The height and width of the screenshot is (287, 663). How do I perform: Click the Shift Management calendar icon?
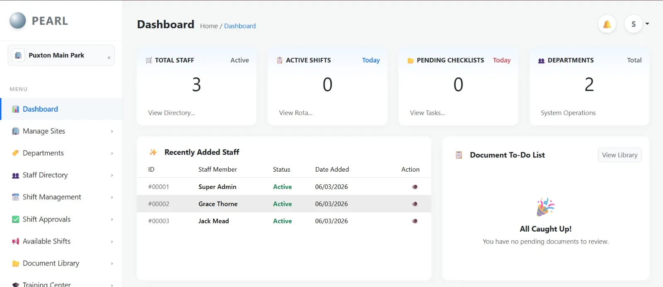[16, 197]
